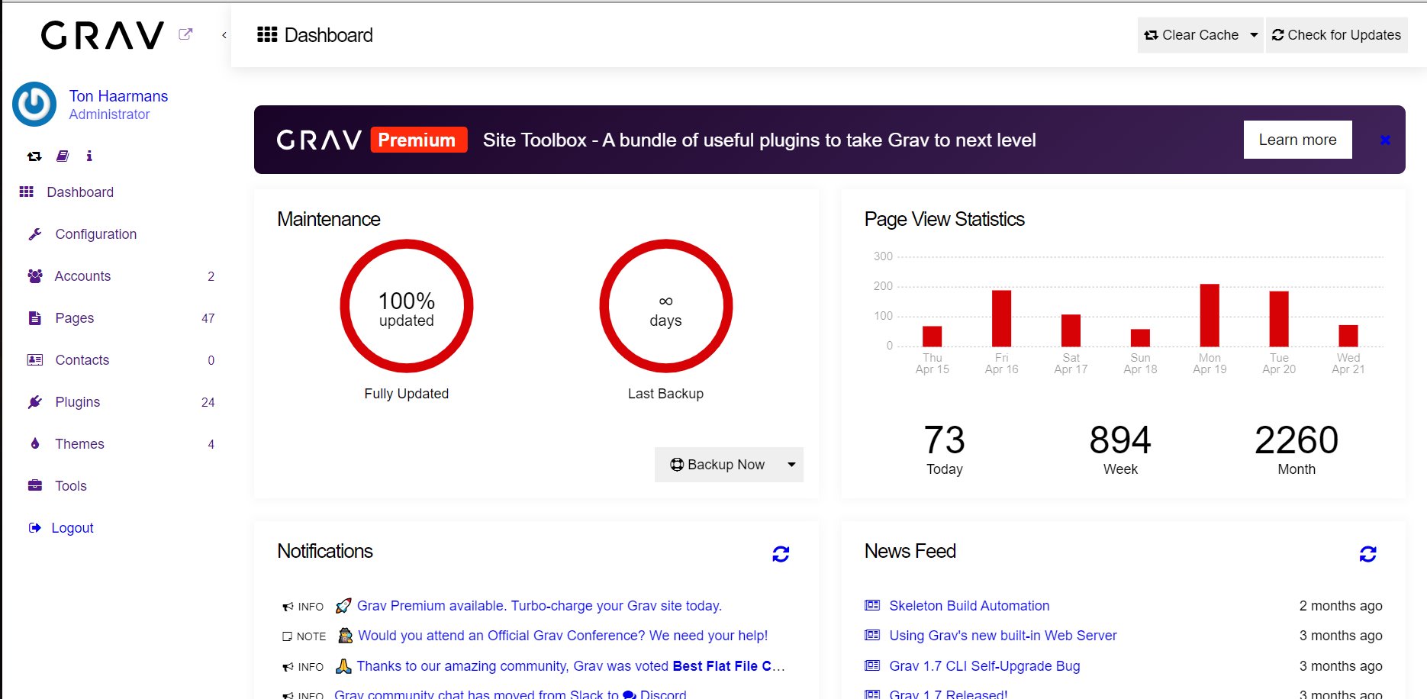Click the Tools briefcase icon
This screenshot has height=699, width=1427.
[x=35, y=485]
